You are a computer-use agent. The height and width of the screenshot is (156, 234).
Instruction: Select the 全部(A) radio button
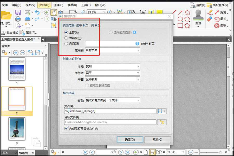(x=66, y=32)
